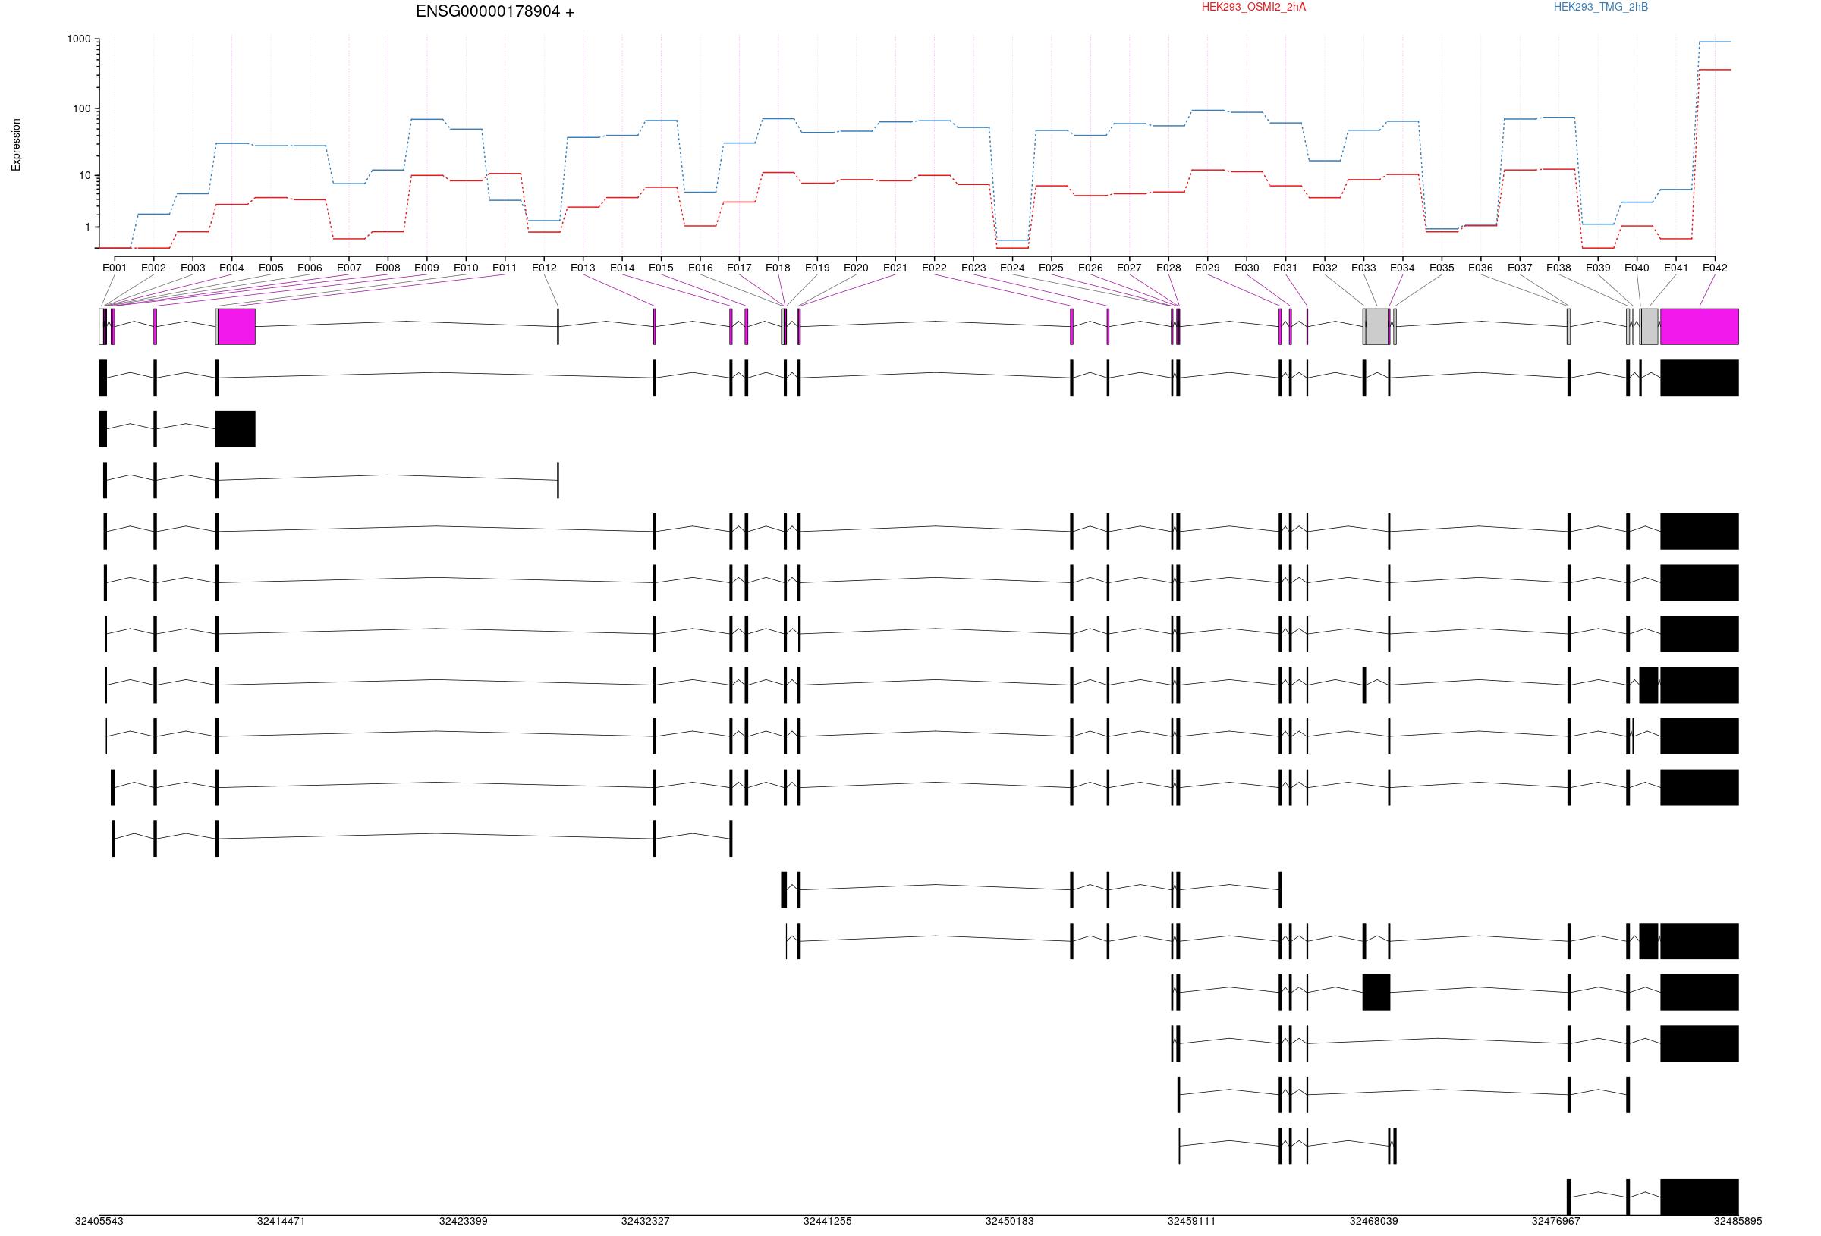Click exon label E007
Screen dimensions: 1821x1236
pos(349,268)
